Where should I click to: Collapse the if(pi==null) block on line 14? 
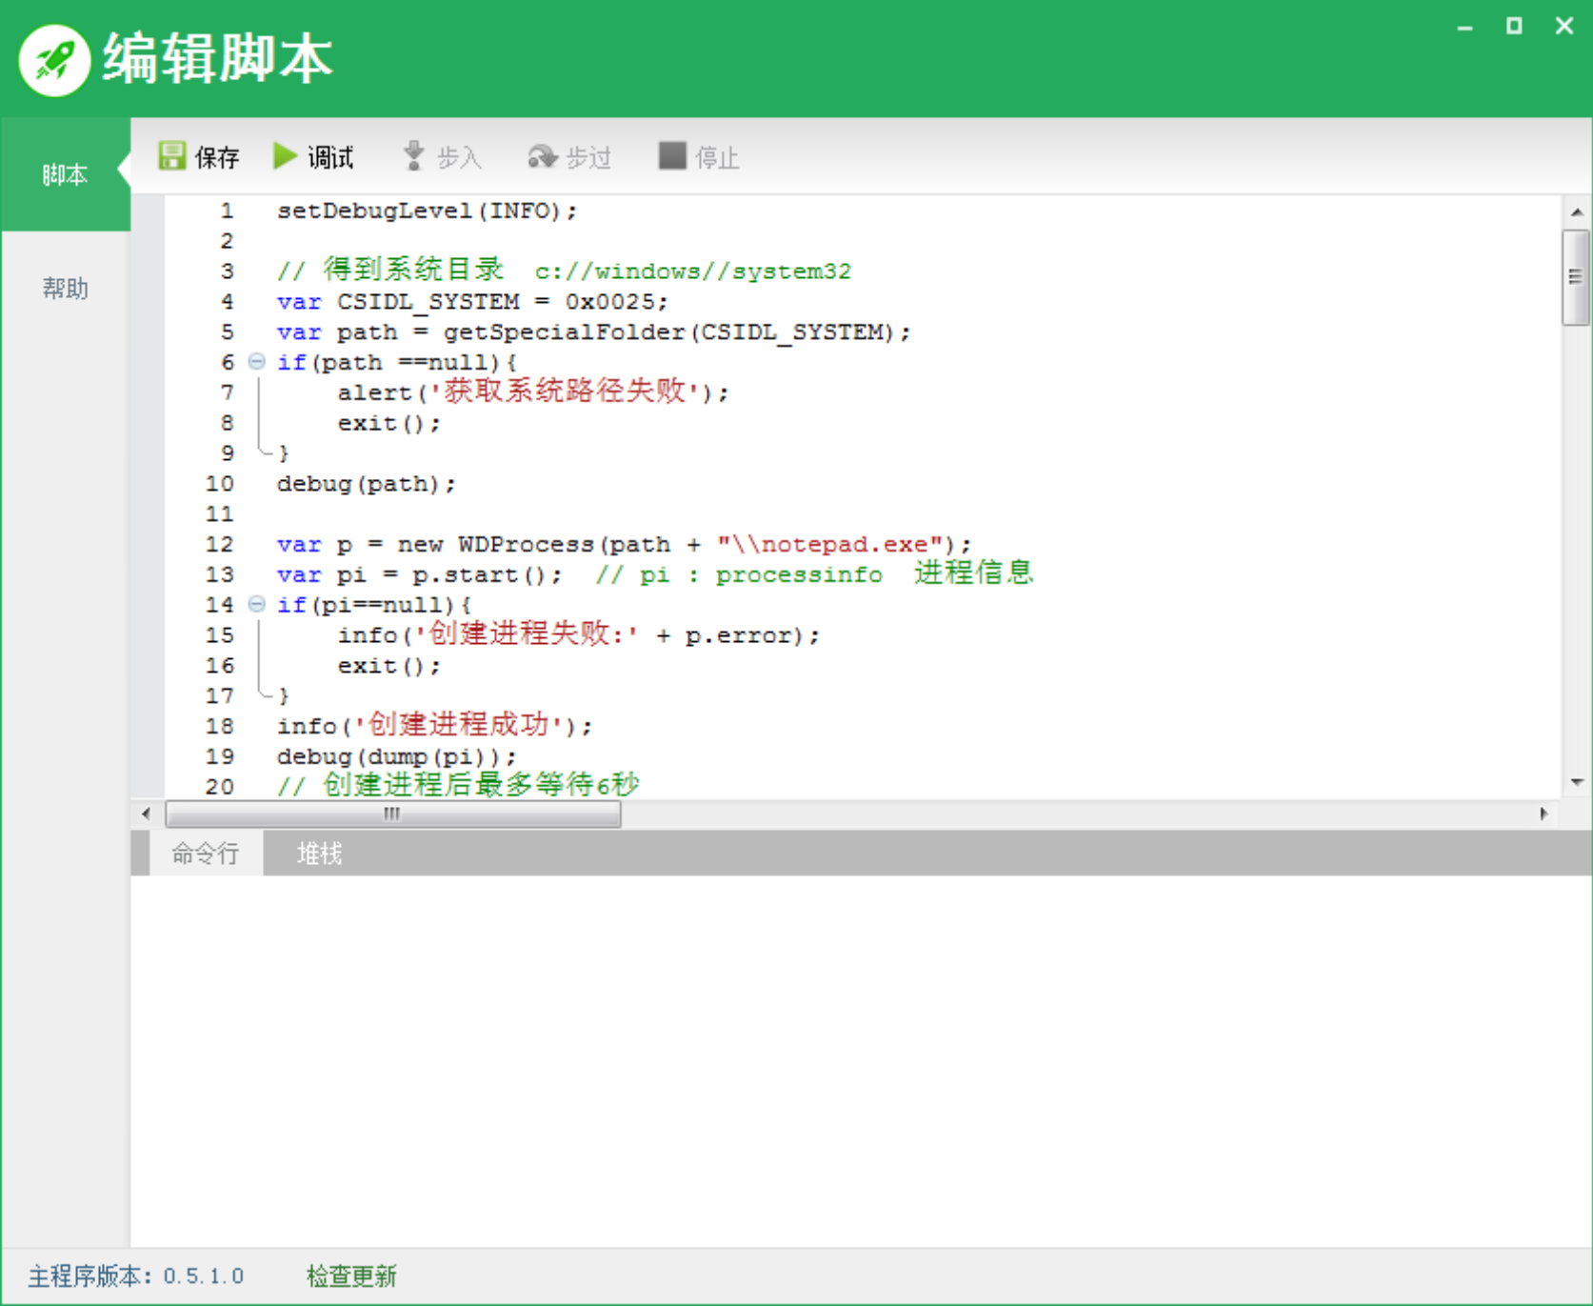(x=256, y=604)
